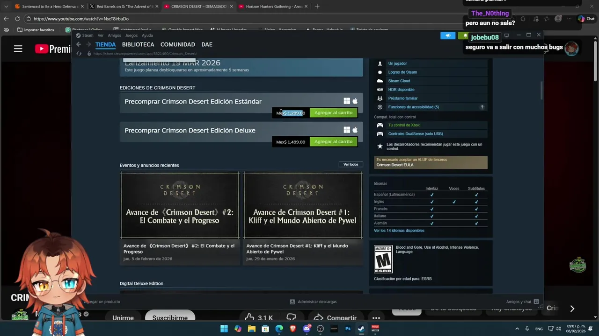This screenshot has width=599, height=336.
Task: Click the taskbar volume icon
Action: [x=558, y=329]
